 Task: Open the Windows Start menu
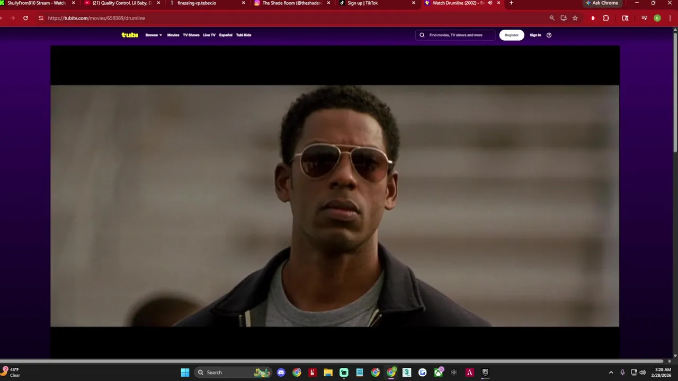185,373
